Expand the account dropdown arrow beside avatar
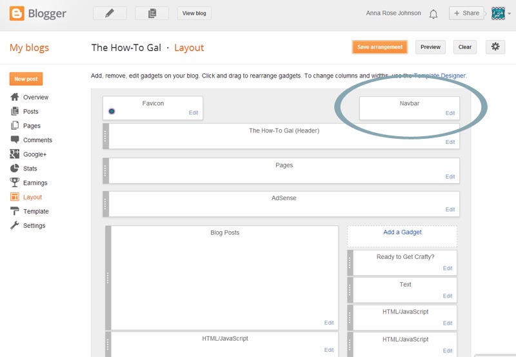Viewport: 516px width, 357px height. [x=510, y=14]
